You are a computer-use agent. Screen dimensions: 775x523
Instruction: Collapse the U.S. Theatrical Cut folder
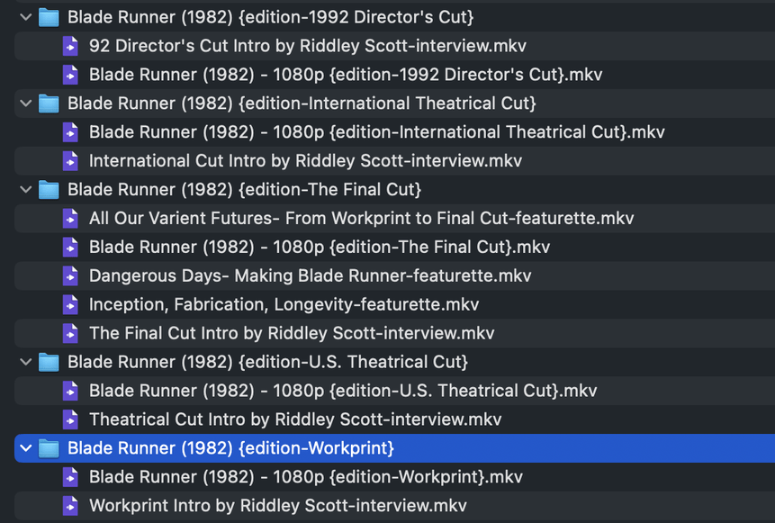tap(26, 363)
